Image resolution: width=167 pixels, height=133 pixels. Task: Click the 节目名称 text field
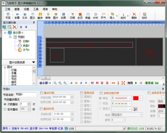26,95
